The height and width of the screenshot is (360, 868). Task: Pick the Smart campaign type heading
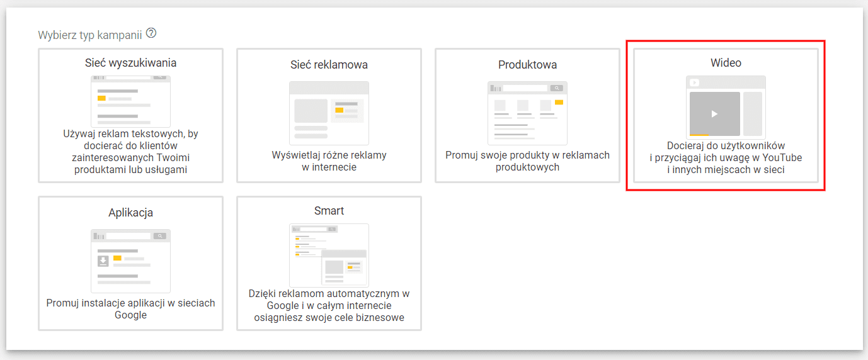click(x=329, y=211)
